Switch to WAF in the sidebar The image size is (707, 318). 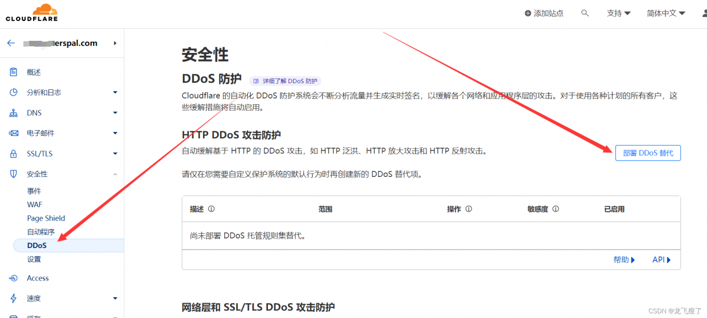[x=34, y=204]
